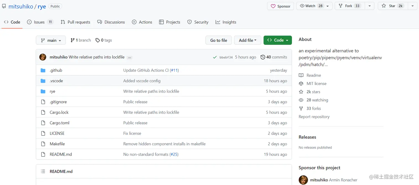Click 'Remove hidden component installs in makefile' message
Image resolution: width=419 pixels, height=185 pixels.
pyautogui.click(x=164, y=144)
